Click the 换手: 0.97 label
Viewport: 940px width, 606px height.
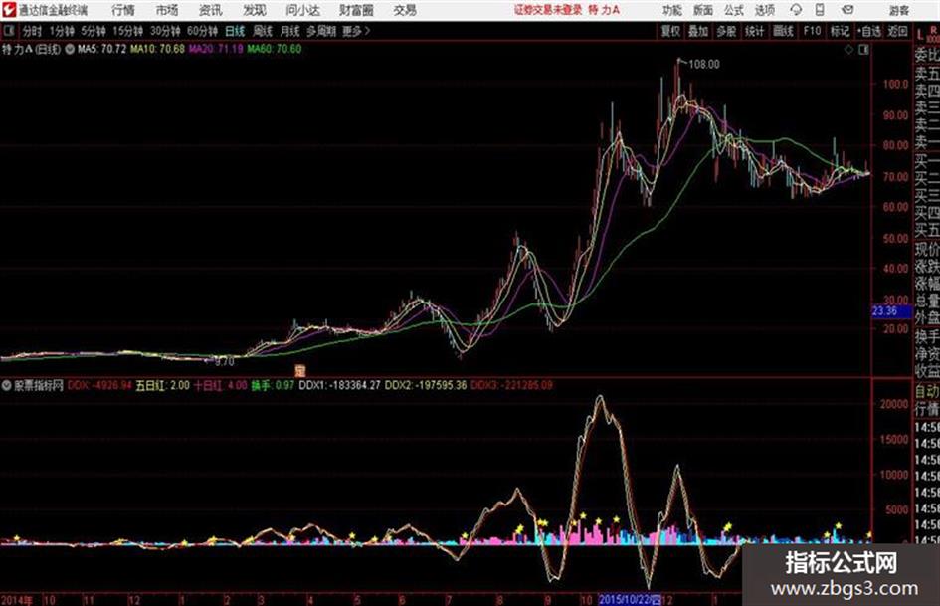273,385
